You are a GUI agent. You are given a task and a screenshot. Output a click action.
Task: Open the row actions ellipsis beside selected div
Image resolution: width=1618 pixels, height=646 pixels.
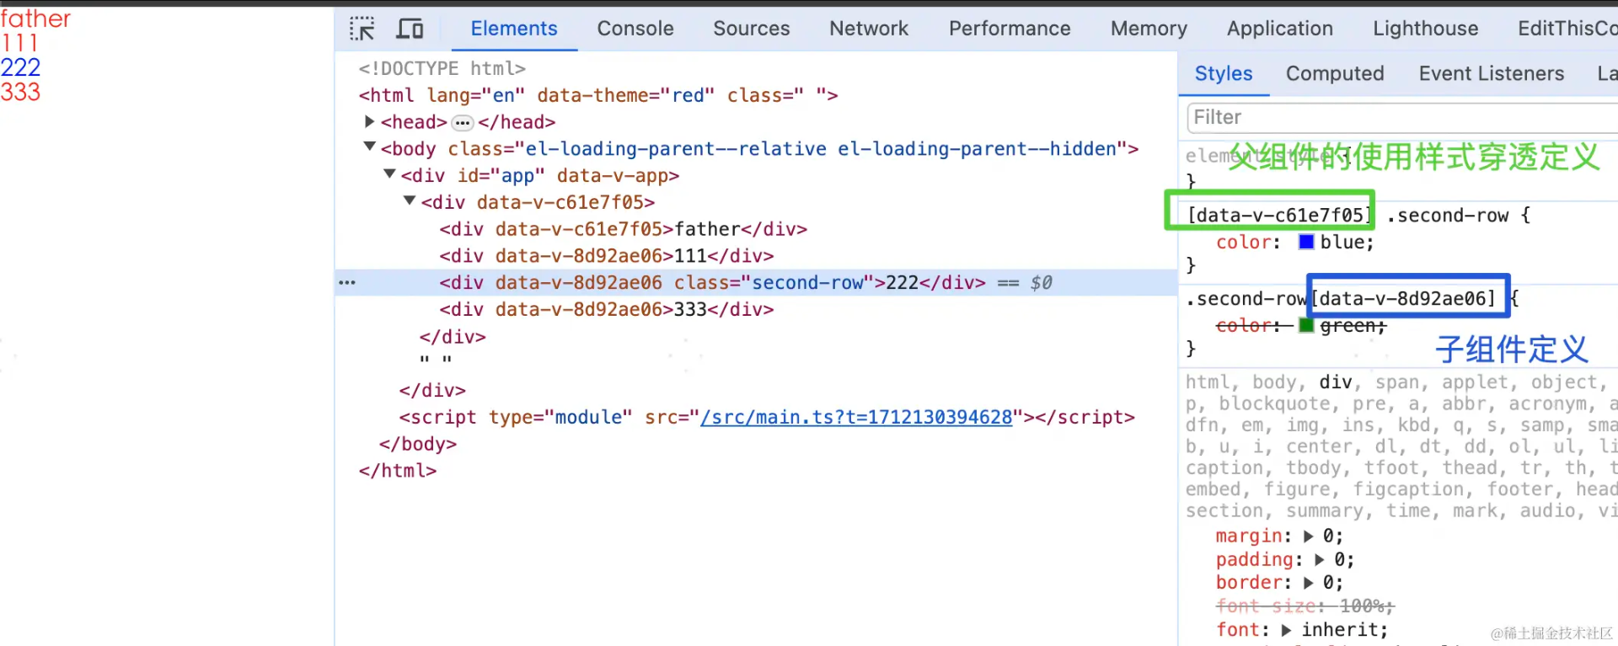click(x=347, y=283)
